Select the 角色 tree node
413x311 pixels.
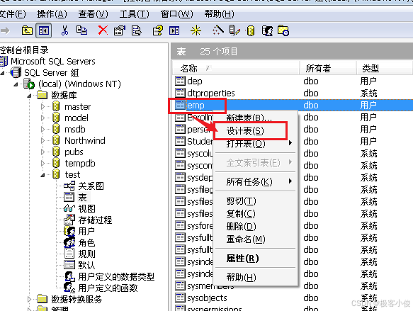(x=86, y=242)
